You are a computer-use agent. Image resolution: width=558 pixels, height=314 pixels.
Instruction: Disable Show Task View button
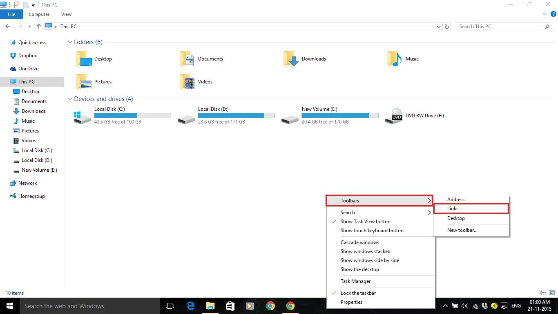click(365, 221)
